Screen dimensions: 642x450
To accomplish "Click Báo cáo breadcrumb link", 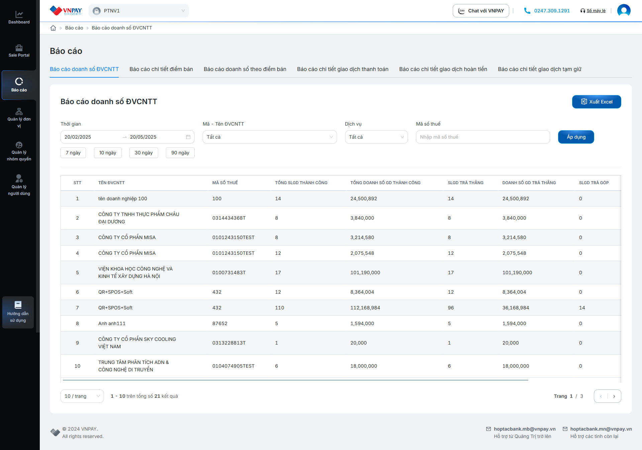I will pyautogui.click(x=74, y=28).
